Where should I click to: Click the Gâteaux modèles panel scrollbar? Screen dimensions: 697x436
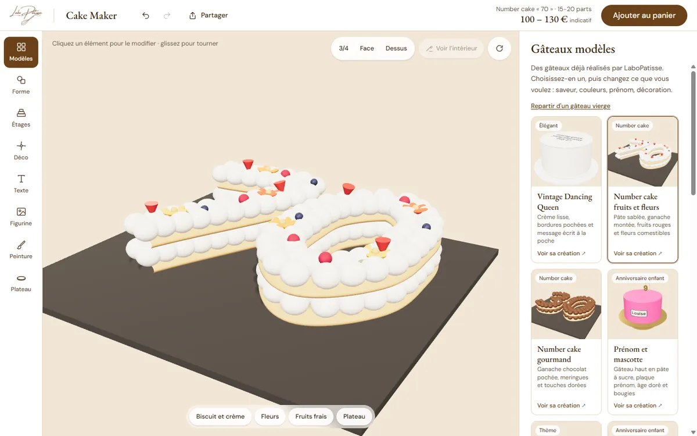693,133
